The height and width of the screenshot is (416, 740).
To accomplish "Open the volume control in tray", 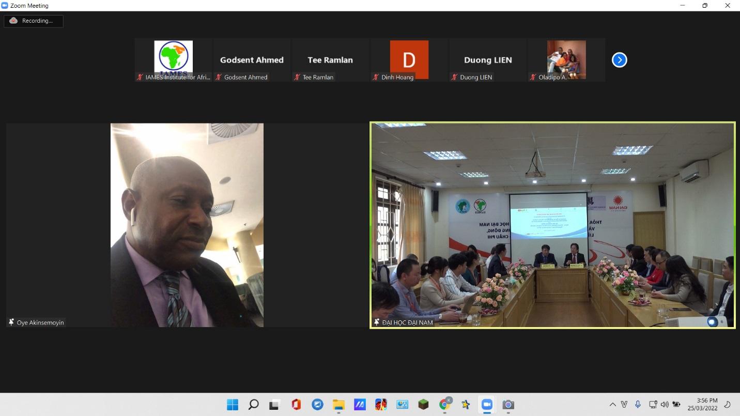I will (x=665, y=405).
